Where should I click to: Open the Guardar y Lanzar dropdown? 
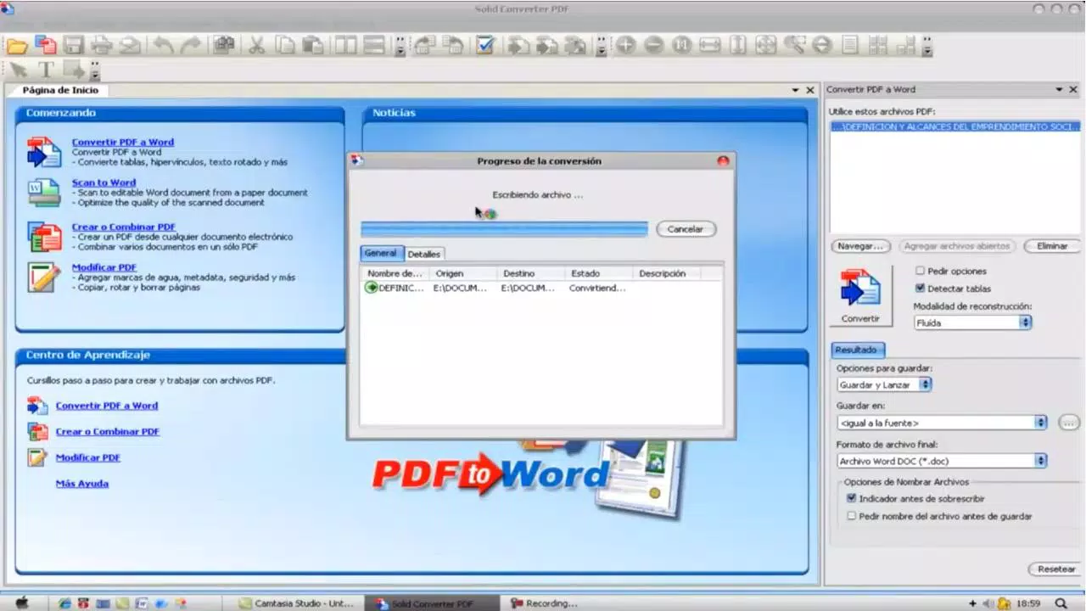coord(884,384)
